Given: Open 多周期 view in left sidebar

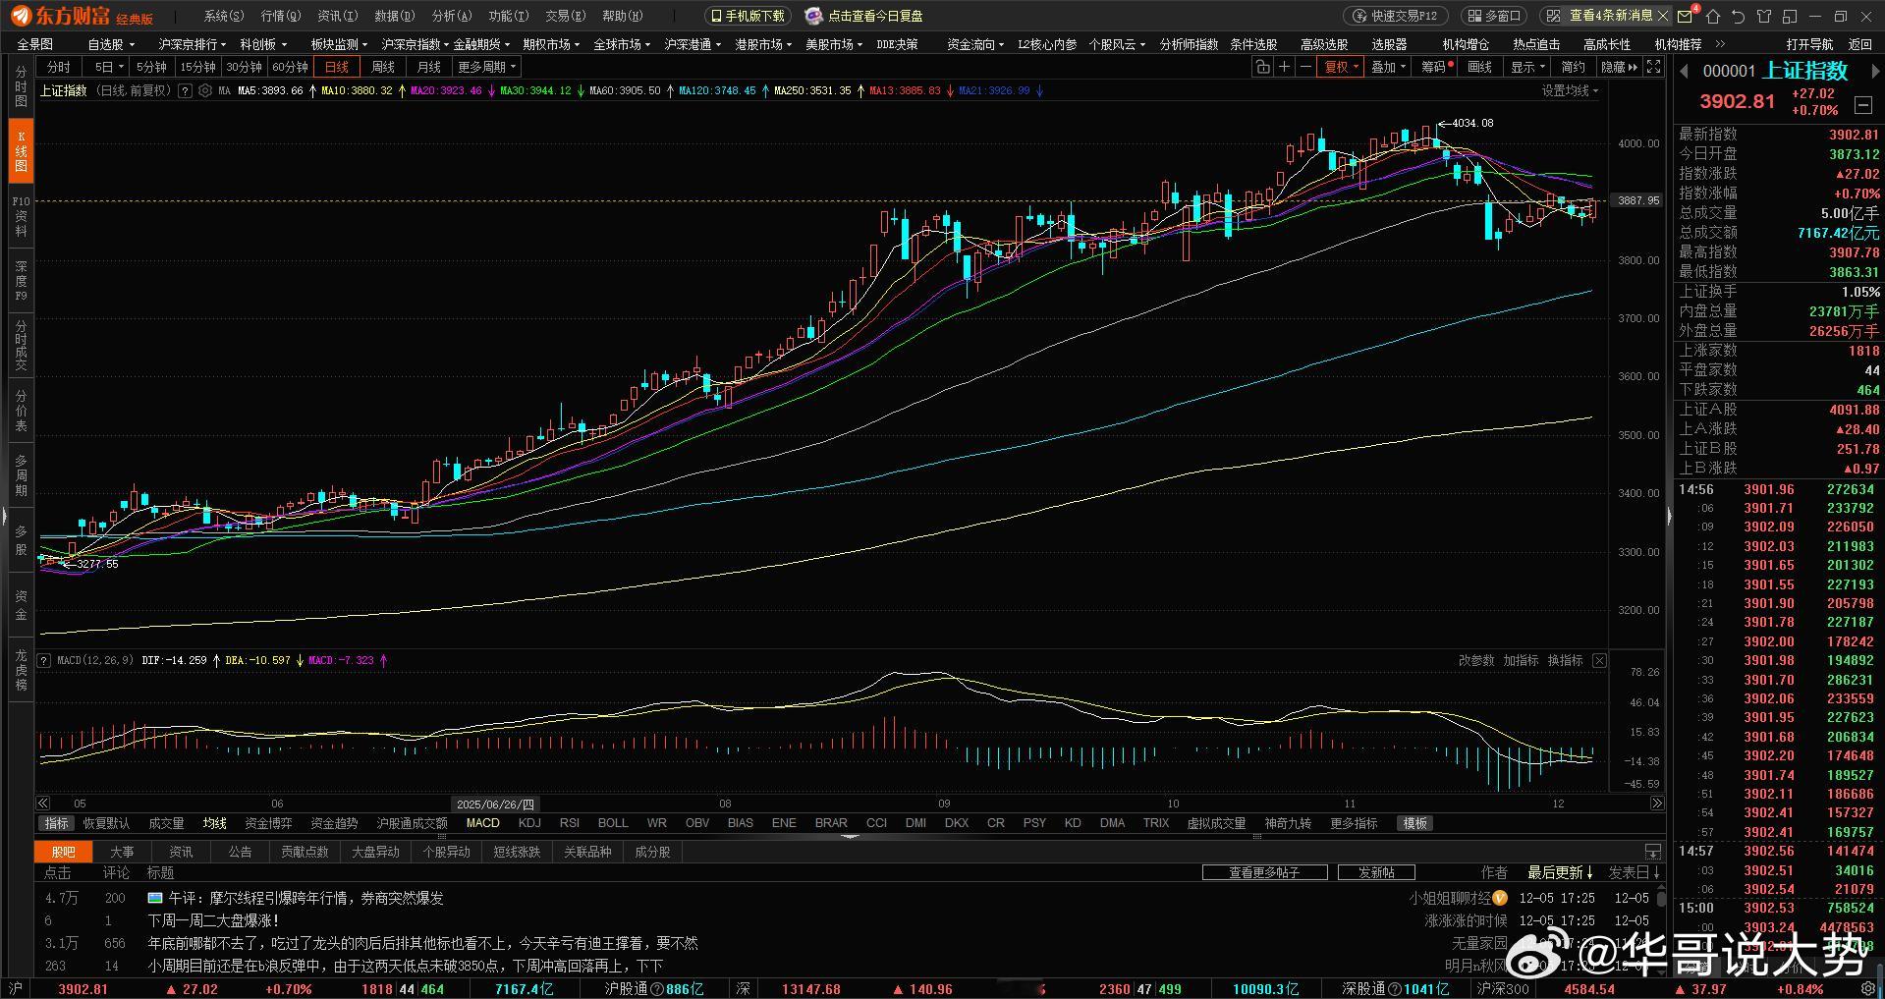Looking at the screenshot, I should (x=21, y=475).
